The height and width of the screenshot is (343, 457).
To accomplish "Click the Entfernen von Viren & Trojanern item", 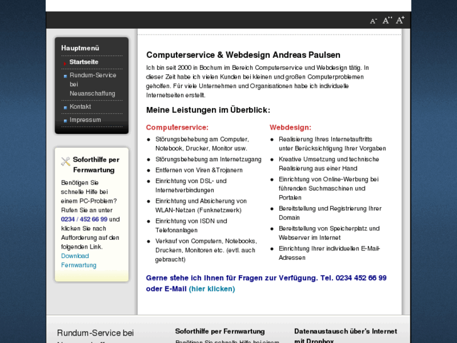I will click(x=199, y=170).
